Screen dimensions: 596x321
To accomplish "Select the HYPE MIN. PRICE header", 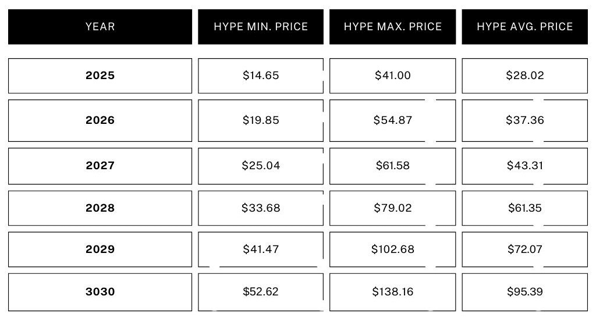I will click(261, 27).
